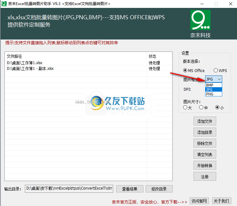Click the 清空列表 button
This screenshot has height=206, width=237.
(205, 154)
